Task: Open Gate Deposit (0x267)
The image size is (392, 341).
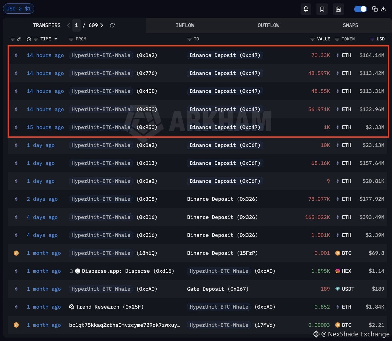Action: click(x=218, y=289)
